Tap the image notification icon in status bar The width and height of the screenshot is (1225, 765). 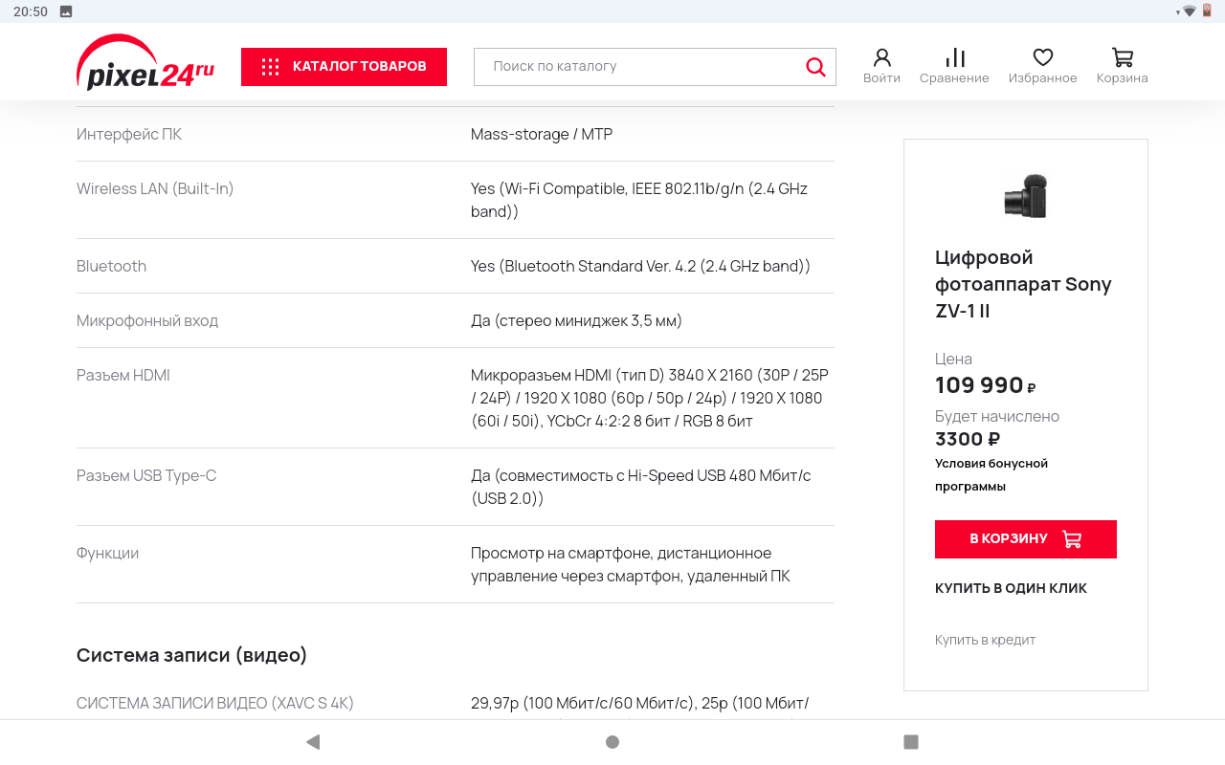(x=66, y=11)
